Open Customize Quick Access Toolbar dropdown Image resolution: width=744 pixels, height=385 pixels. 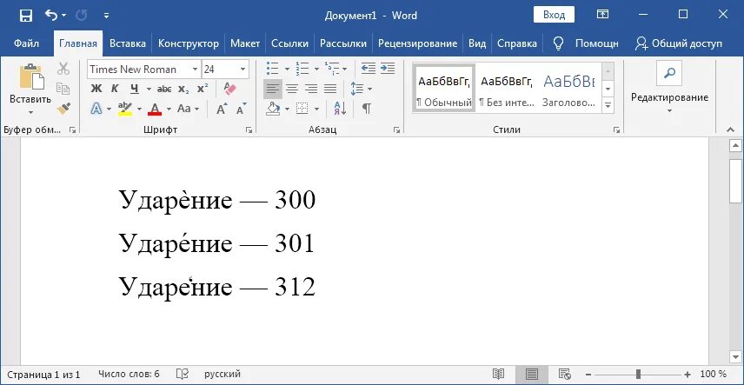[106, 16]
